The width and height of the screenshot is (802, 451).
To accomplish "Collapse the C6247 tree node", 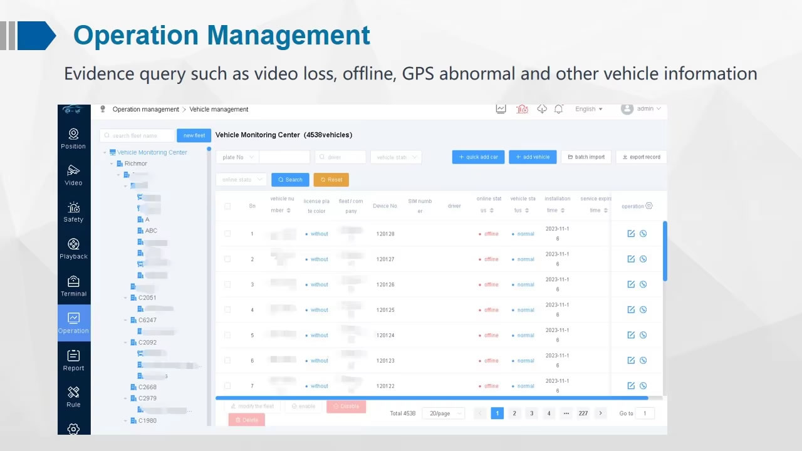I will tap(126, 320).
